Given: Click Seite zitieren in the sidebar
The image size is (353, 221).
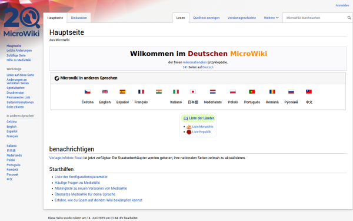Looking at the screenshot, I should pyautogui.click(x=15, y=107).
